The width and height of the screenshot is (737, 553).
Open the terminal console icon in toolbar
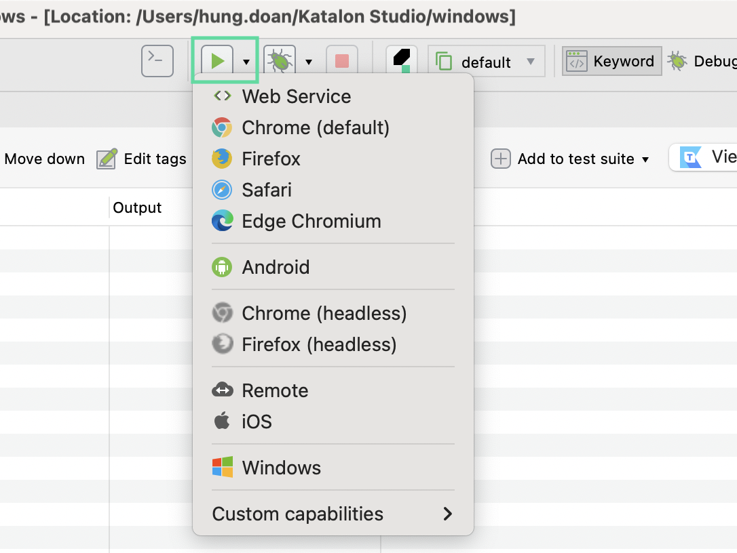[x=157, y=62]
